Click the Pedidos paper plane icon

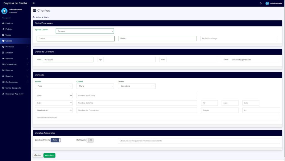[x=3, y=29]
